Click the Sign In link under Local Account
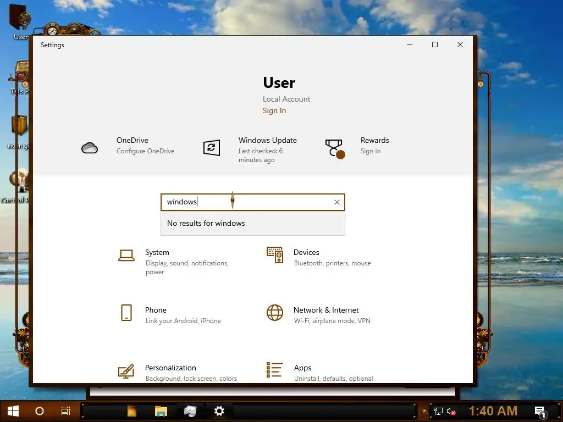Viewport: 563px width, 422px height. 274,110
